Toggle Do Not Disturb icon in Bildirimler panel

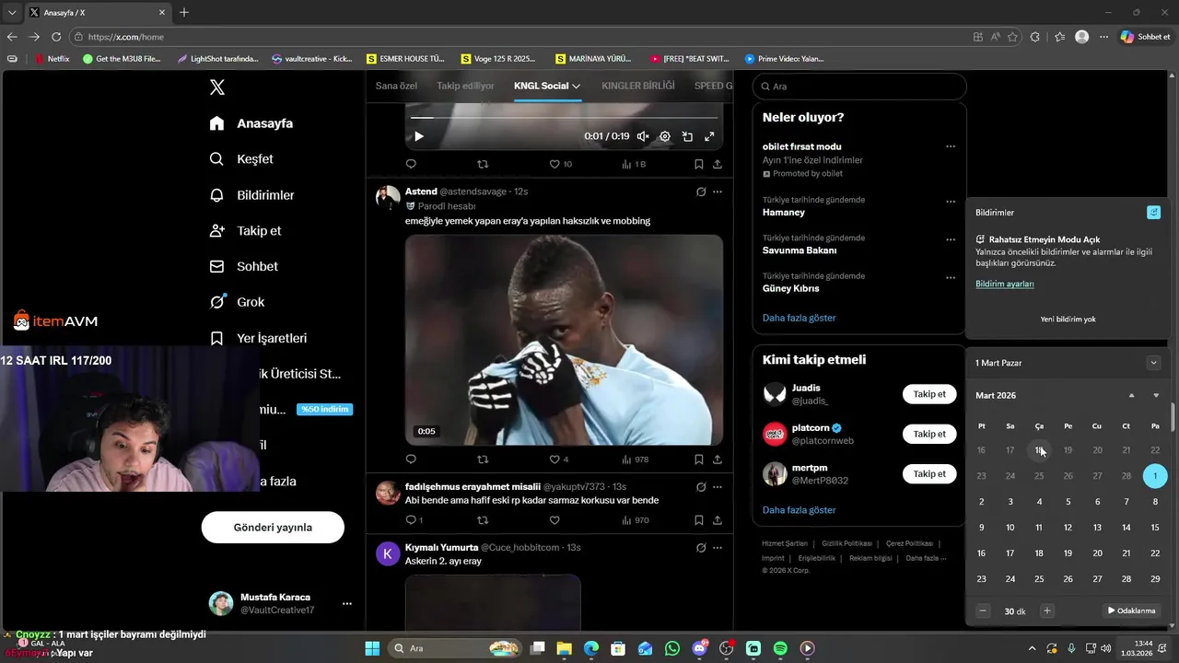[x=1153, y=213]
